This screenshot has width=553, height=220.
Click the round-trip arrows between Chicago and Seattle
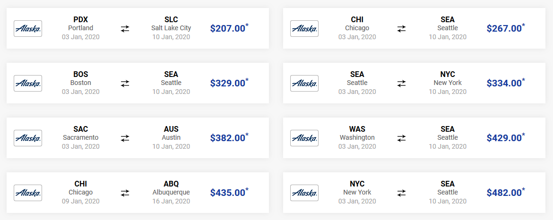pos(401,28)
